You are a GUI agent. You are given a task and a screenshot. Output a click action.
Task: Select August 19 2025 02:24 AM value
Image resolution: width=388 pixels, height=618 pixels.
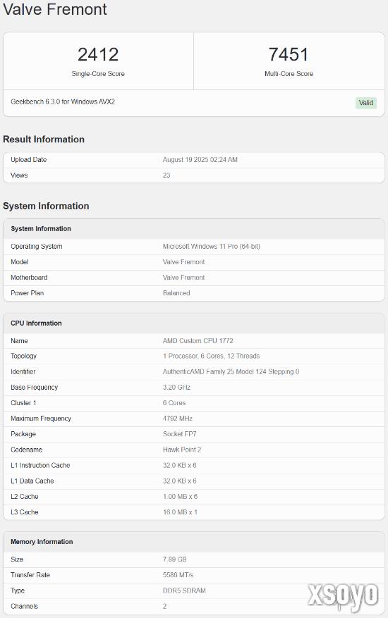[200, 160]
